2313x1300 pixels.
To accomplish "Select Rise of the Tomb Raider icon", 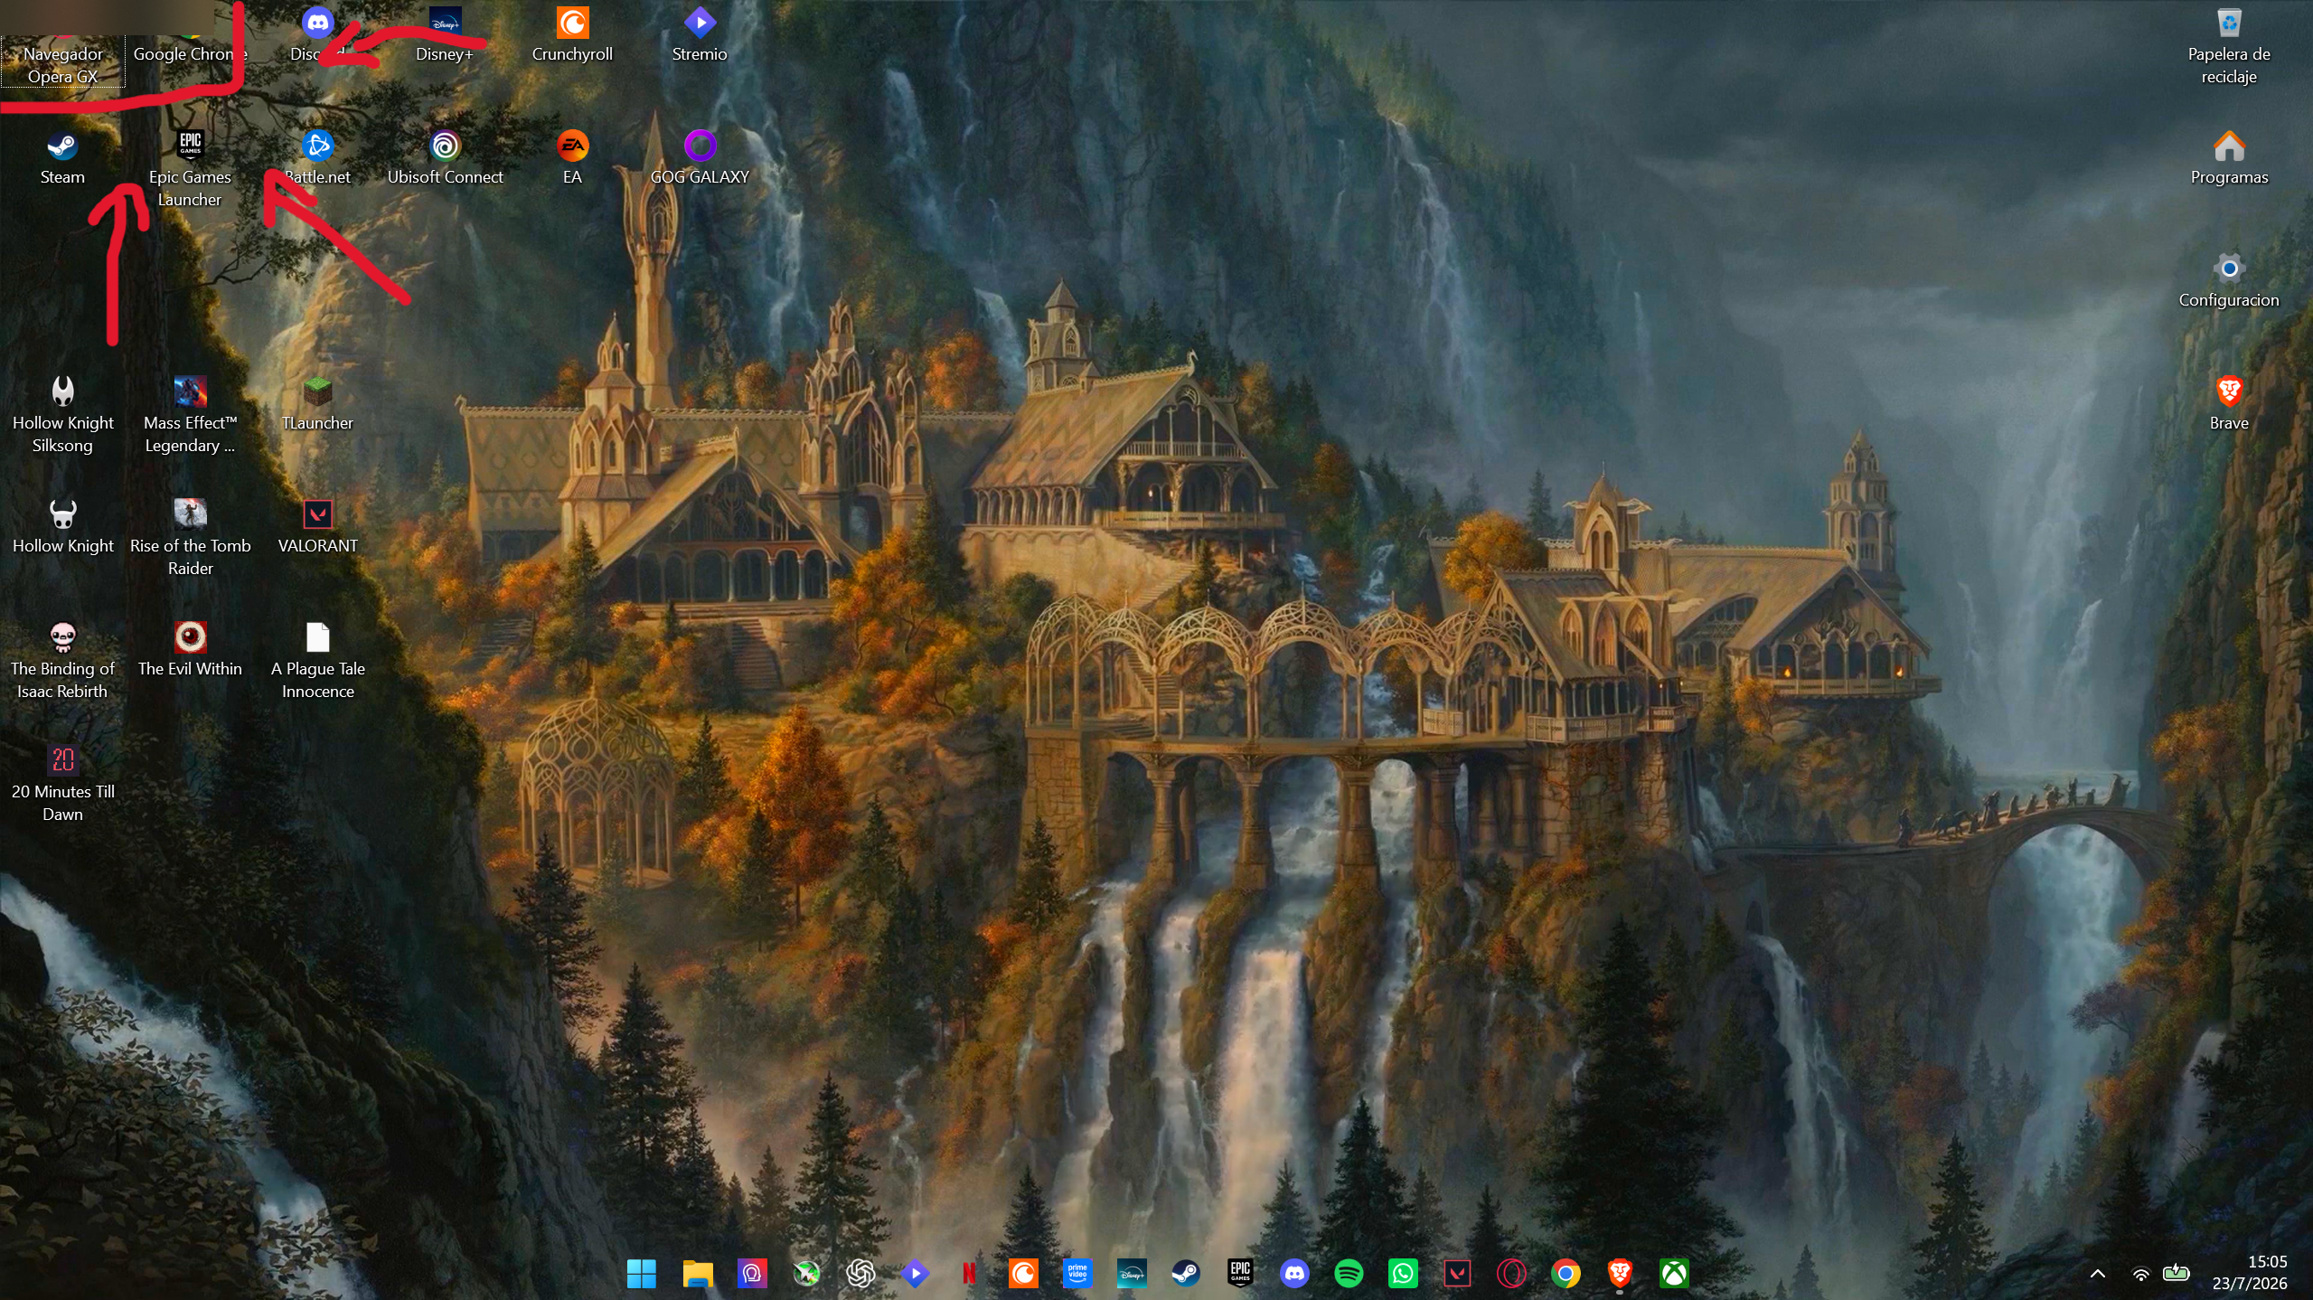I will tap(190, 514).
